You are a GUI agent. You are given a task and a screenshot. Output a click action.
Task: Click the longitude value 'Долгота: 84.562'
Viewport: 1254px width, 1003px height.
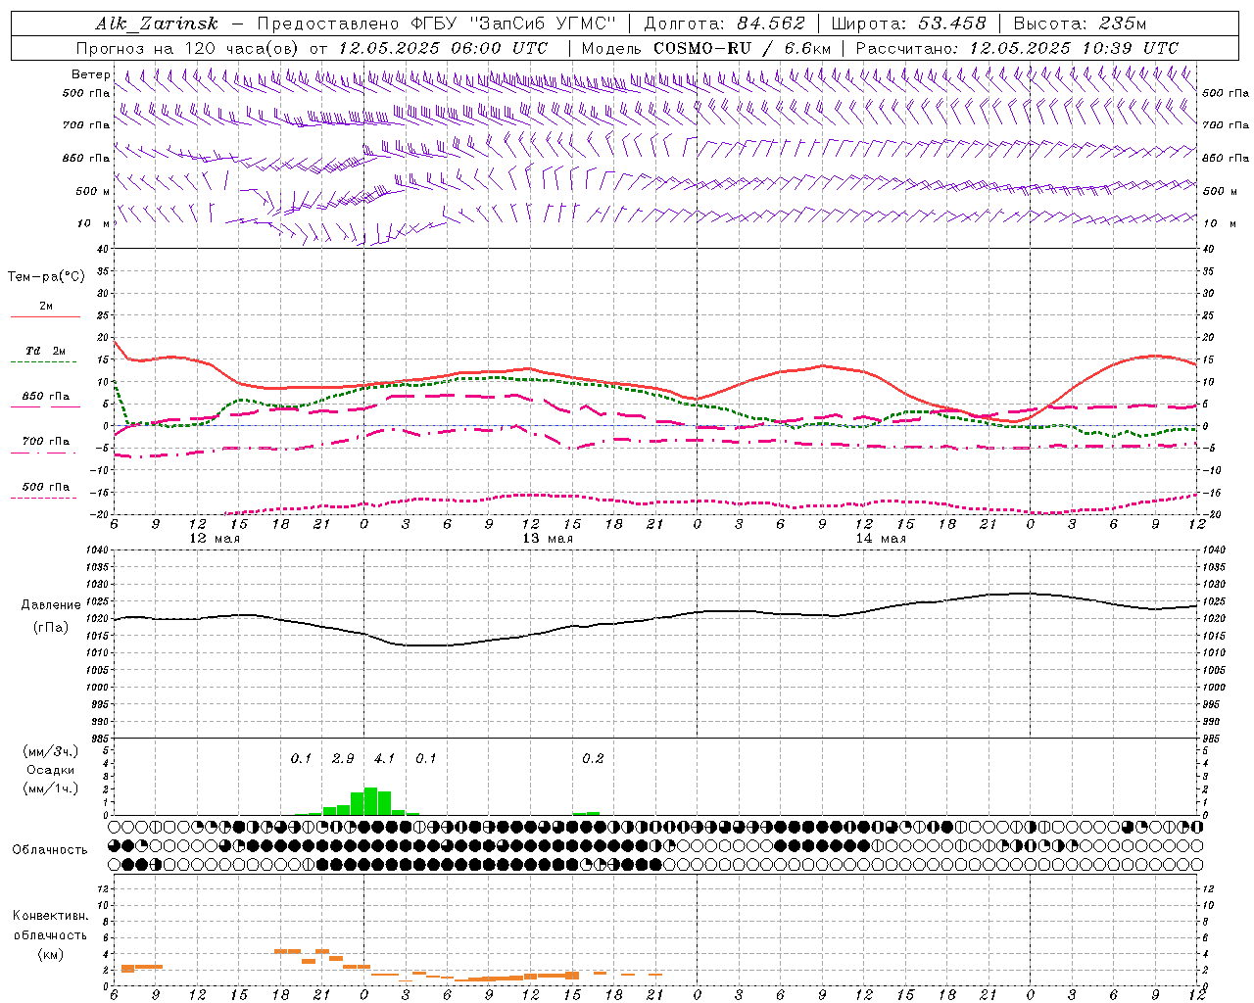724,24
